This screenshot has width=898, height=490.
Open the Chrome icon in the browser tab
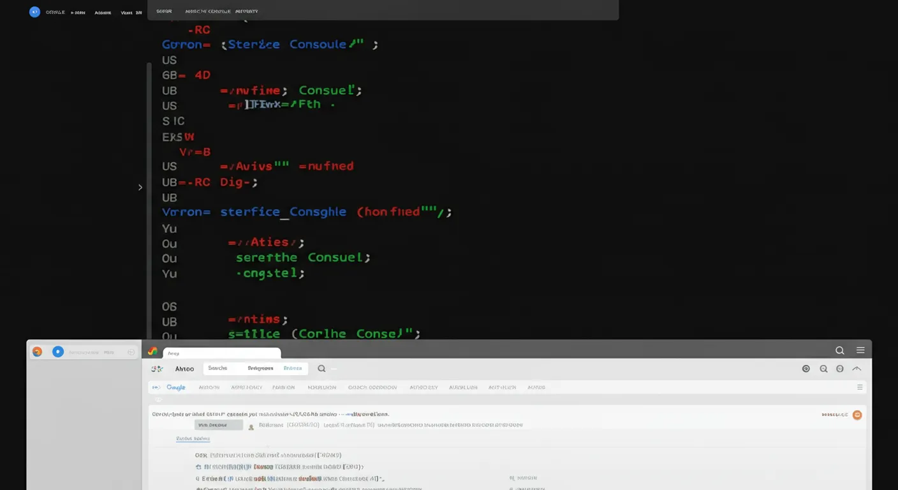(152, 351)
